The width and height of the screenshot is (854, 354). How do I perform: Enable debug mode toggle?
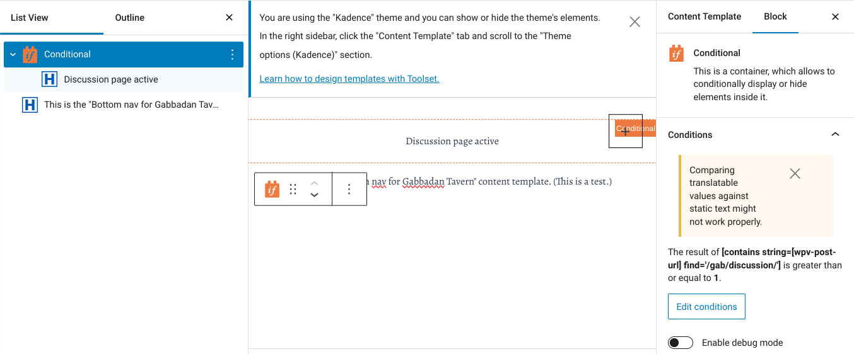tap(681, 343)
